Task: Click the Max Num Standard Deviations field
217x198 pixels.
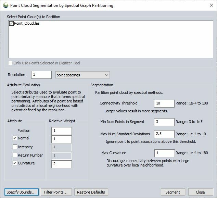Action: (164, 134)
